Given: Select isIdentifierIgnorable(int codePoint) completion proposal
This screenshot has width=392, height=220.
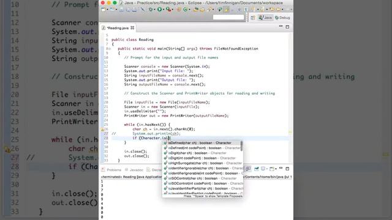Looking at the screenshot, I should pos(202,173).
